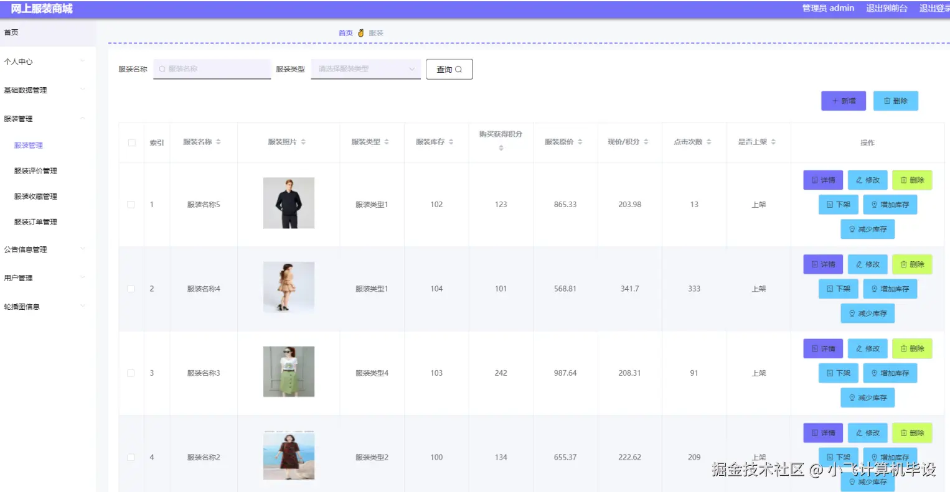Toggle the select-all checkbox in table header
The height and width of the screenshot is (492, 950).
(x=131, y=142)
